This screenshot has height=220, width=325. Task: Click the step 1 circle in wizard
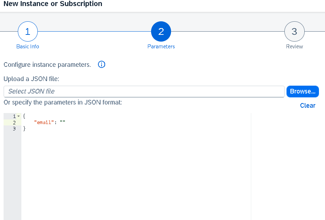[x=28, y=32]
